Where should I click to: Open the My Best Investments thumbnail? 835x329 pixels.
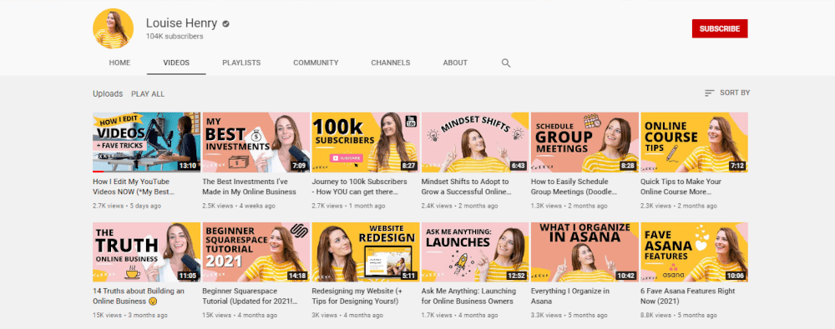(x=256, y=142)
